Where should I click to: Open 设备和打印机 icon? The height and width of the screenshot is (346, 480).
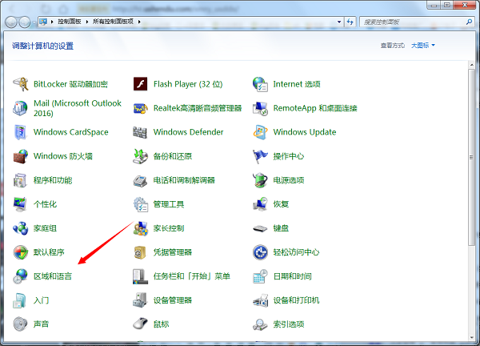click(260, 300)
